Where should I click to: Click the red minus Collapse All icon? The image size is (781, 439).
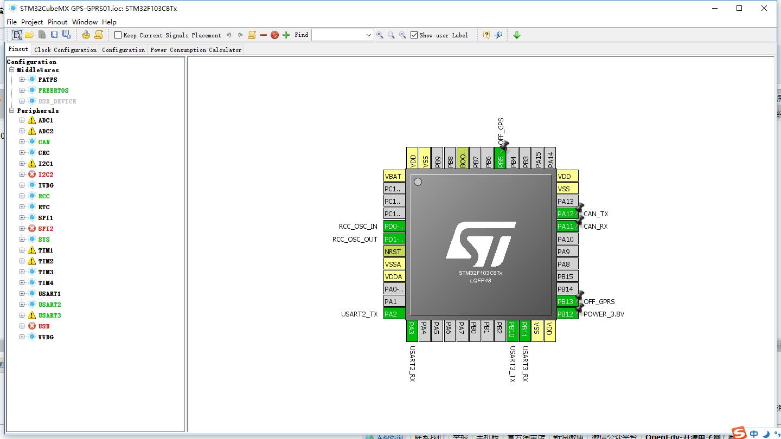coord(264,35)
